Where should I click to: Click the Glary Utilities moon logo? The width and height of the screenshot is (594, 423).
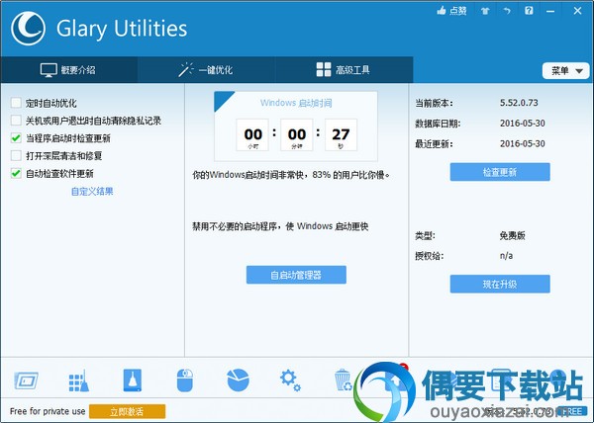click(28, 29)
